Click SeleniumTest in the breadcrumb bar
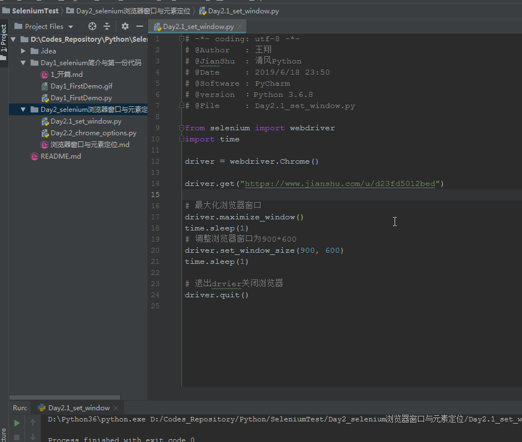 pos(35,11)
